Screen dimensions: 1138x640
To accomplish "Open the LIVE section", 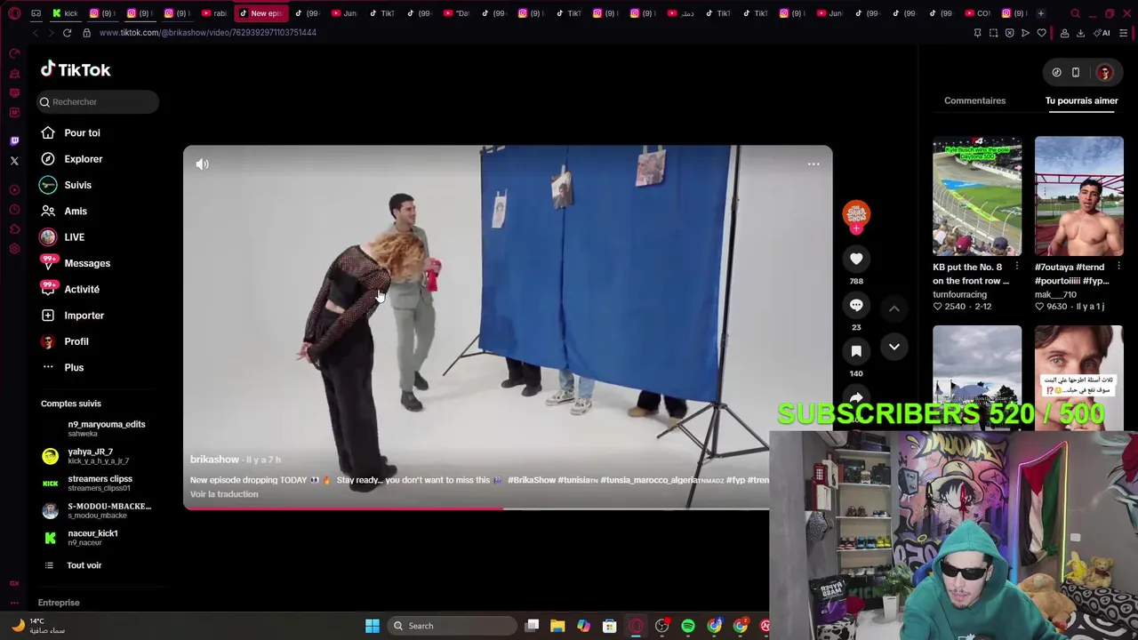I will 62,237.
